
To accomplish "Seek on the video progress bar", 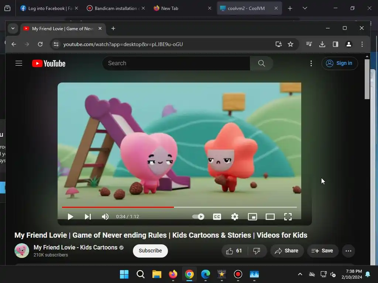I will [179, 207].
